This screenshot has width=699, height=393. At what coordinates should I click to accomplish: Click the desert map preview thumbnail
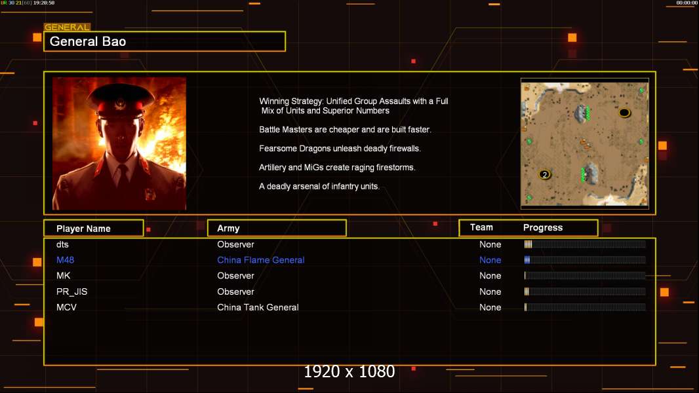click(585, 143)
